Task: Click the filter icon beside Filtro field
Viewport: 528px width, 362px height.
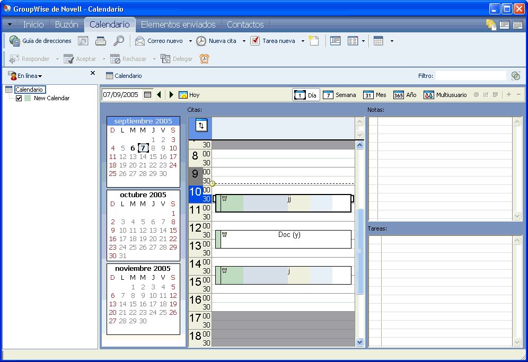Action: tap(515, 76)
